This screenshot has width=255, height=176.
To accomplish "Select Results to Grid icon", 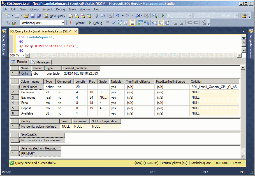I will pos(161,23).
